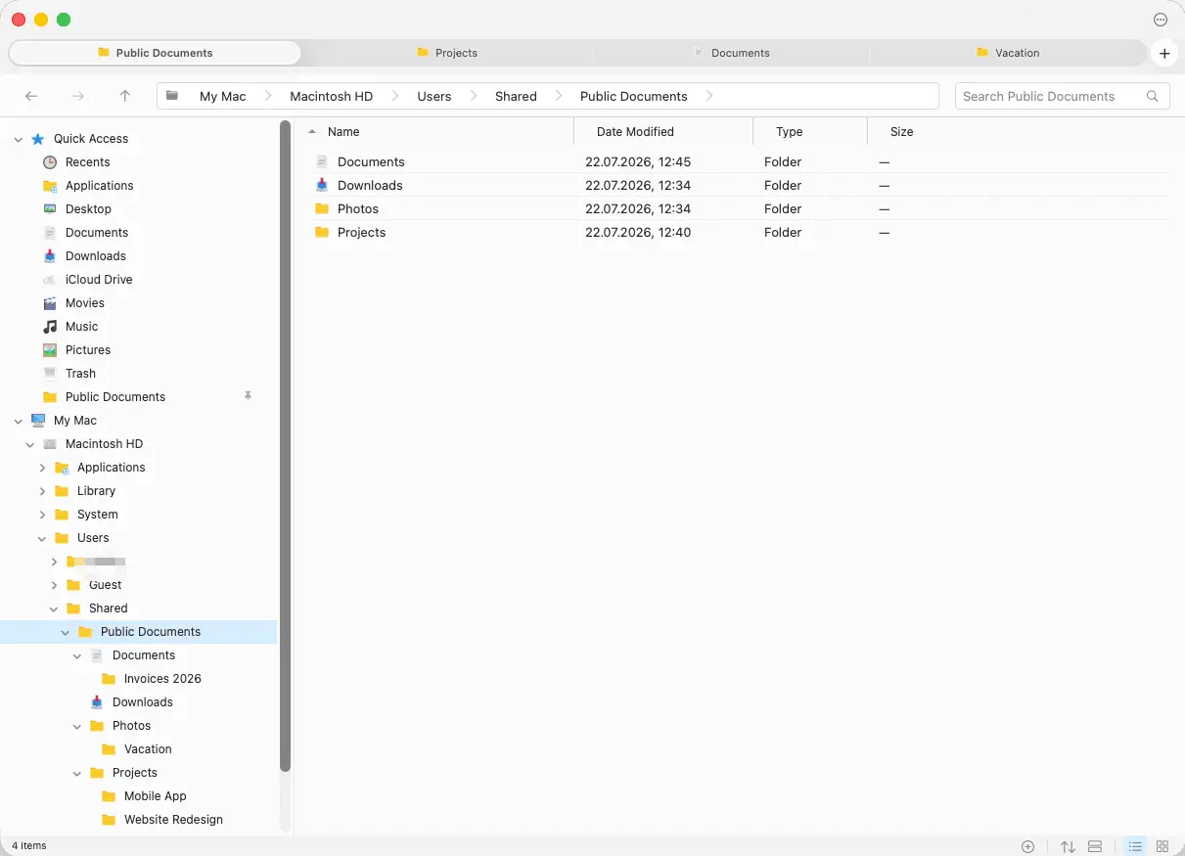The width and height of the screenshot is (1185, 856).
Task: Click the 22.07.2026, 12:40 date cell
Action: [x=638, y=232]
